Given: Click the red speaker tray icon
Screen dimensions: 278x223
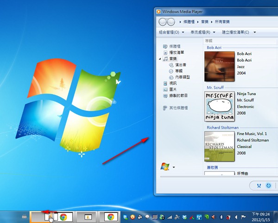Looking at the screenshot, I should tap(213, 217).
